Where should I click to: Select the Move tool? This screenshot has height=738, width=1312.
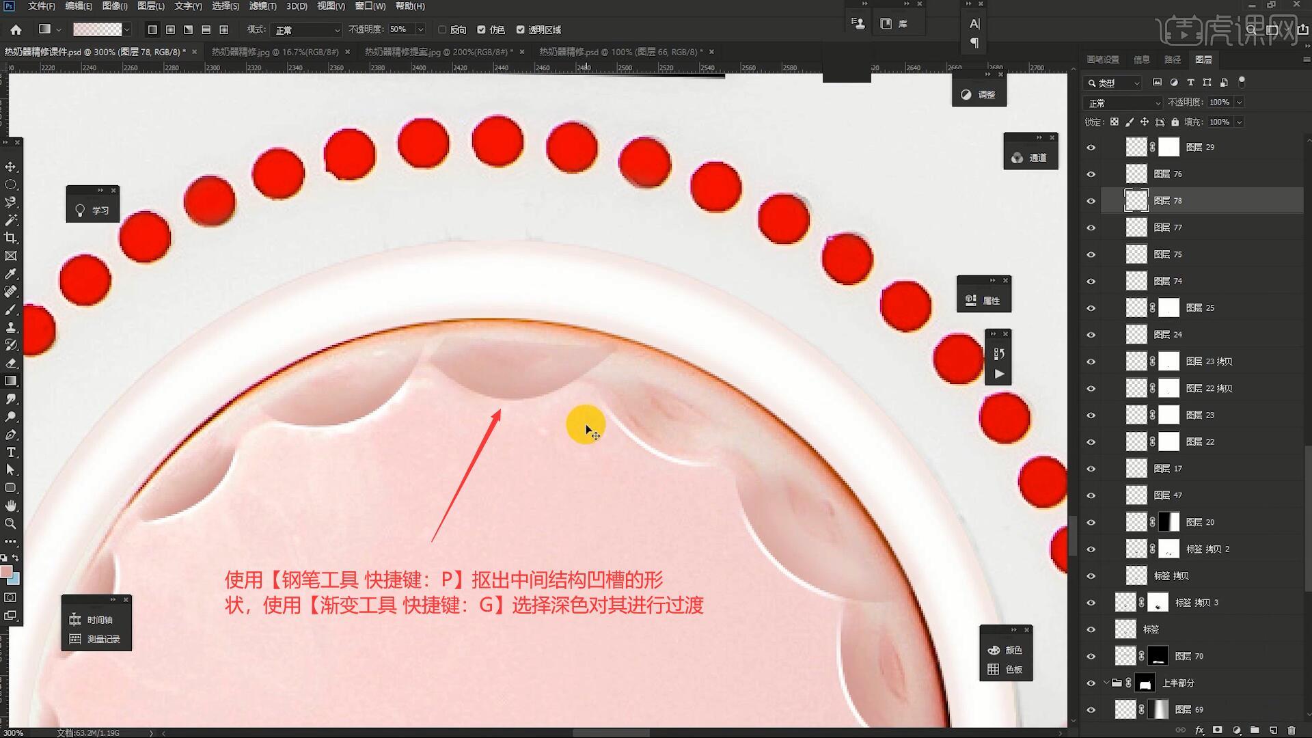[x=10, y=167]
